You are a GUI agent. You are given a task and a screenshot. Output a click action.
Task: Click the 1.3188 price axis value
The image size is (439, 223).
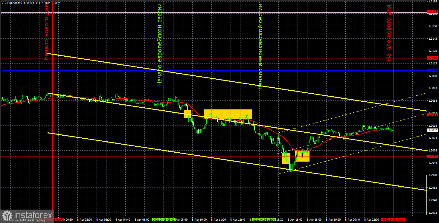(x=432, y=1)
